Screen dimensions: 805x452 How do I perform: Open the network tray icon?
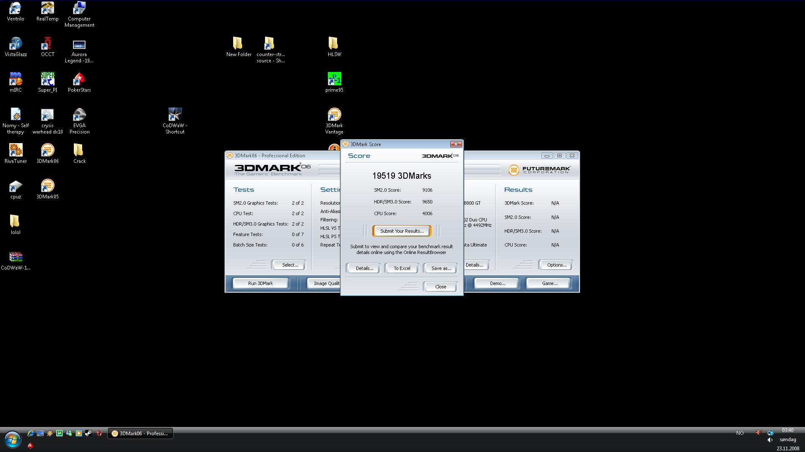tap(770, 432)
